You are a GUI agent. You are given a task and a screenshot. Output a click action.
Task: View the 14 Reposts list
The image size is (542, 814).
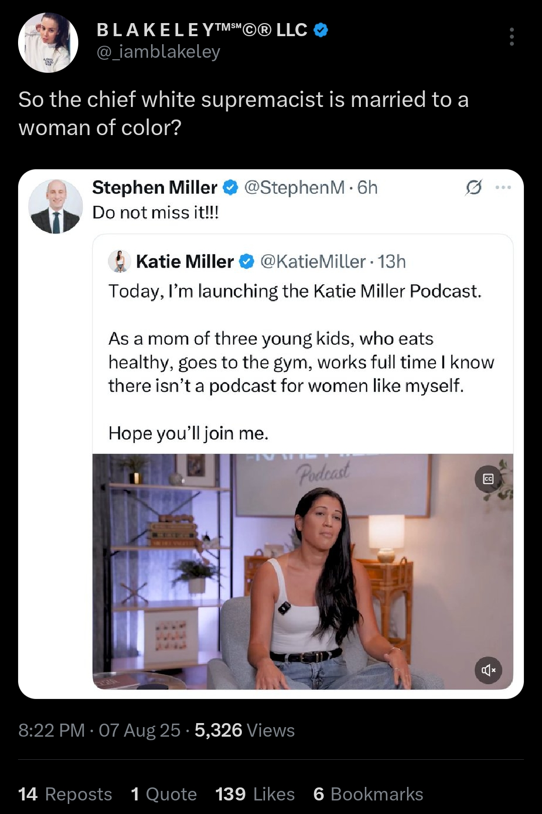[x=65, y=794]
